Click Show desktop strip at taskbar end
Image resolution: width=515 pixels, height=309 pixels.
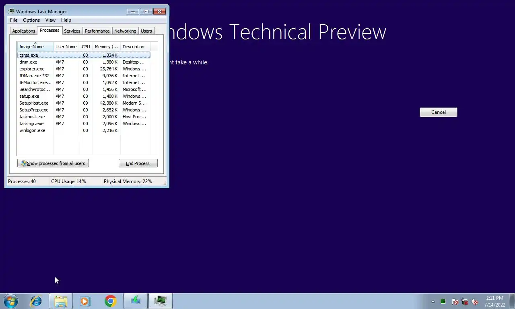[x=512, y=301]
